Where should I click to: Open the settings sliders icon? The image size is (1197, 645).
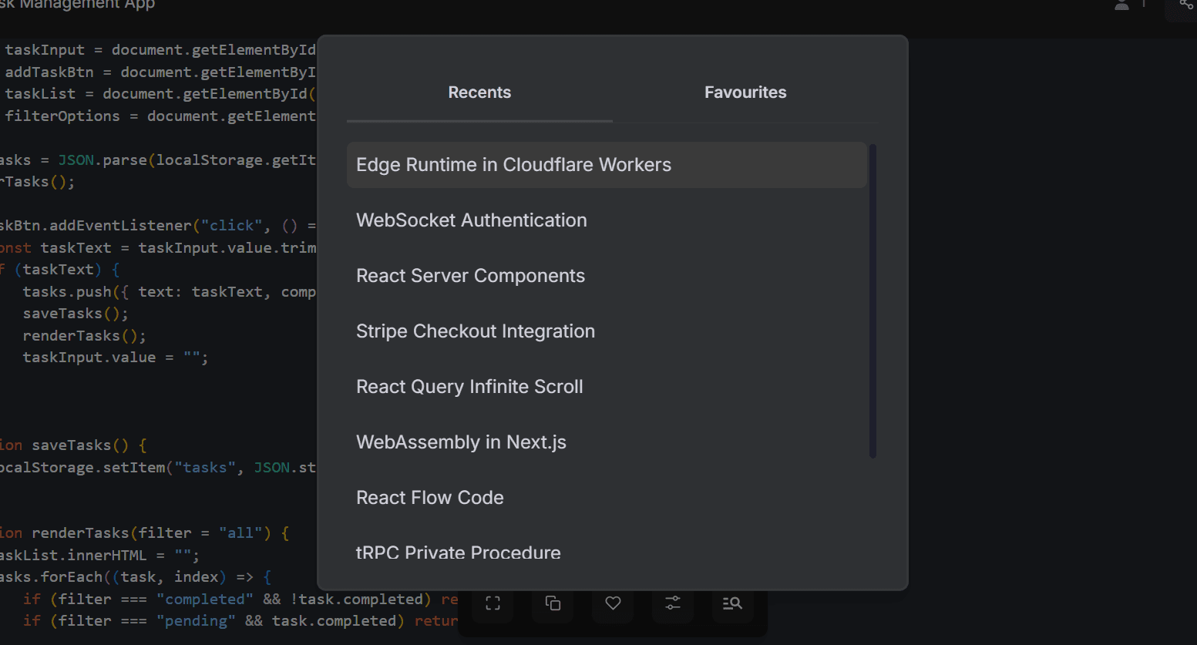[673, 603]
